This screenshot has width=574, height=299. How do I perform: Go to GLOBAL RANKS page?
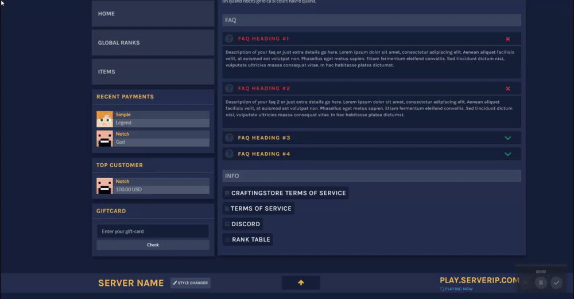[x=153, y=43]
